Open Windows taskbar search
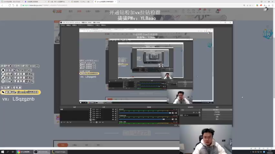 [8, 152]
